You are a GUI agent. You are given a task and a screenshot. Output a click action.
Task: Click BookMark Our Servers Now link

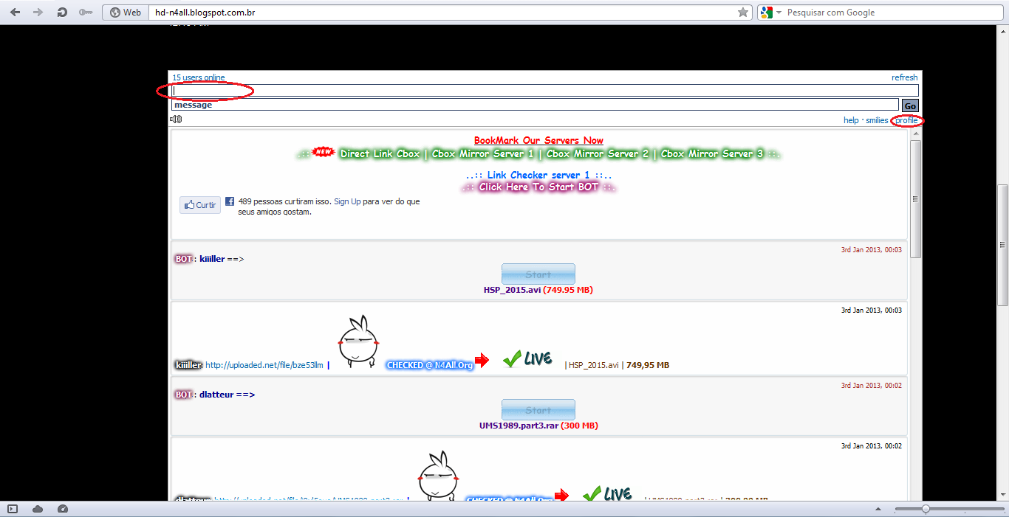click(x=538, y=140)
